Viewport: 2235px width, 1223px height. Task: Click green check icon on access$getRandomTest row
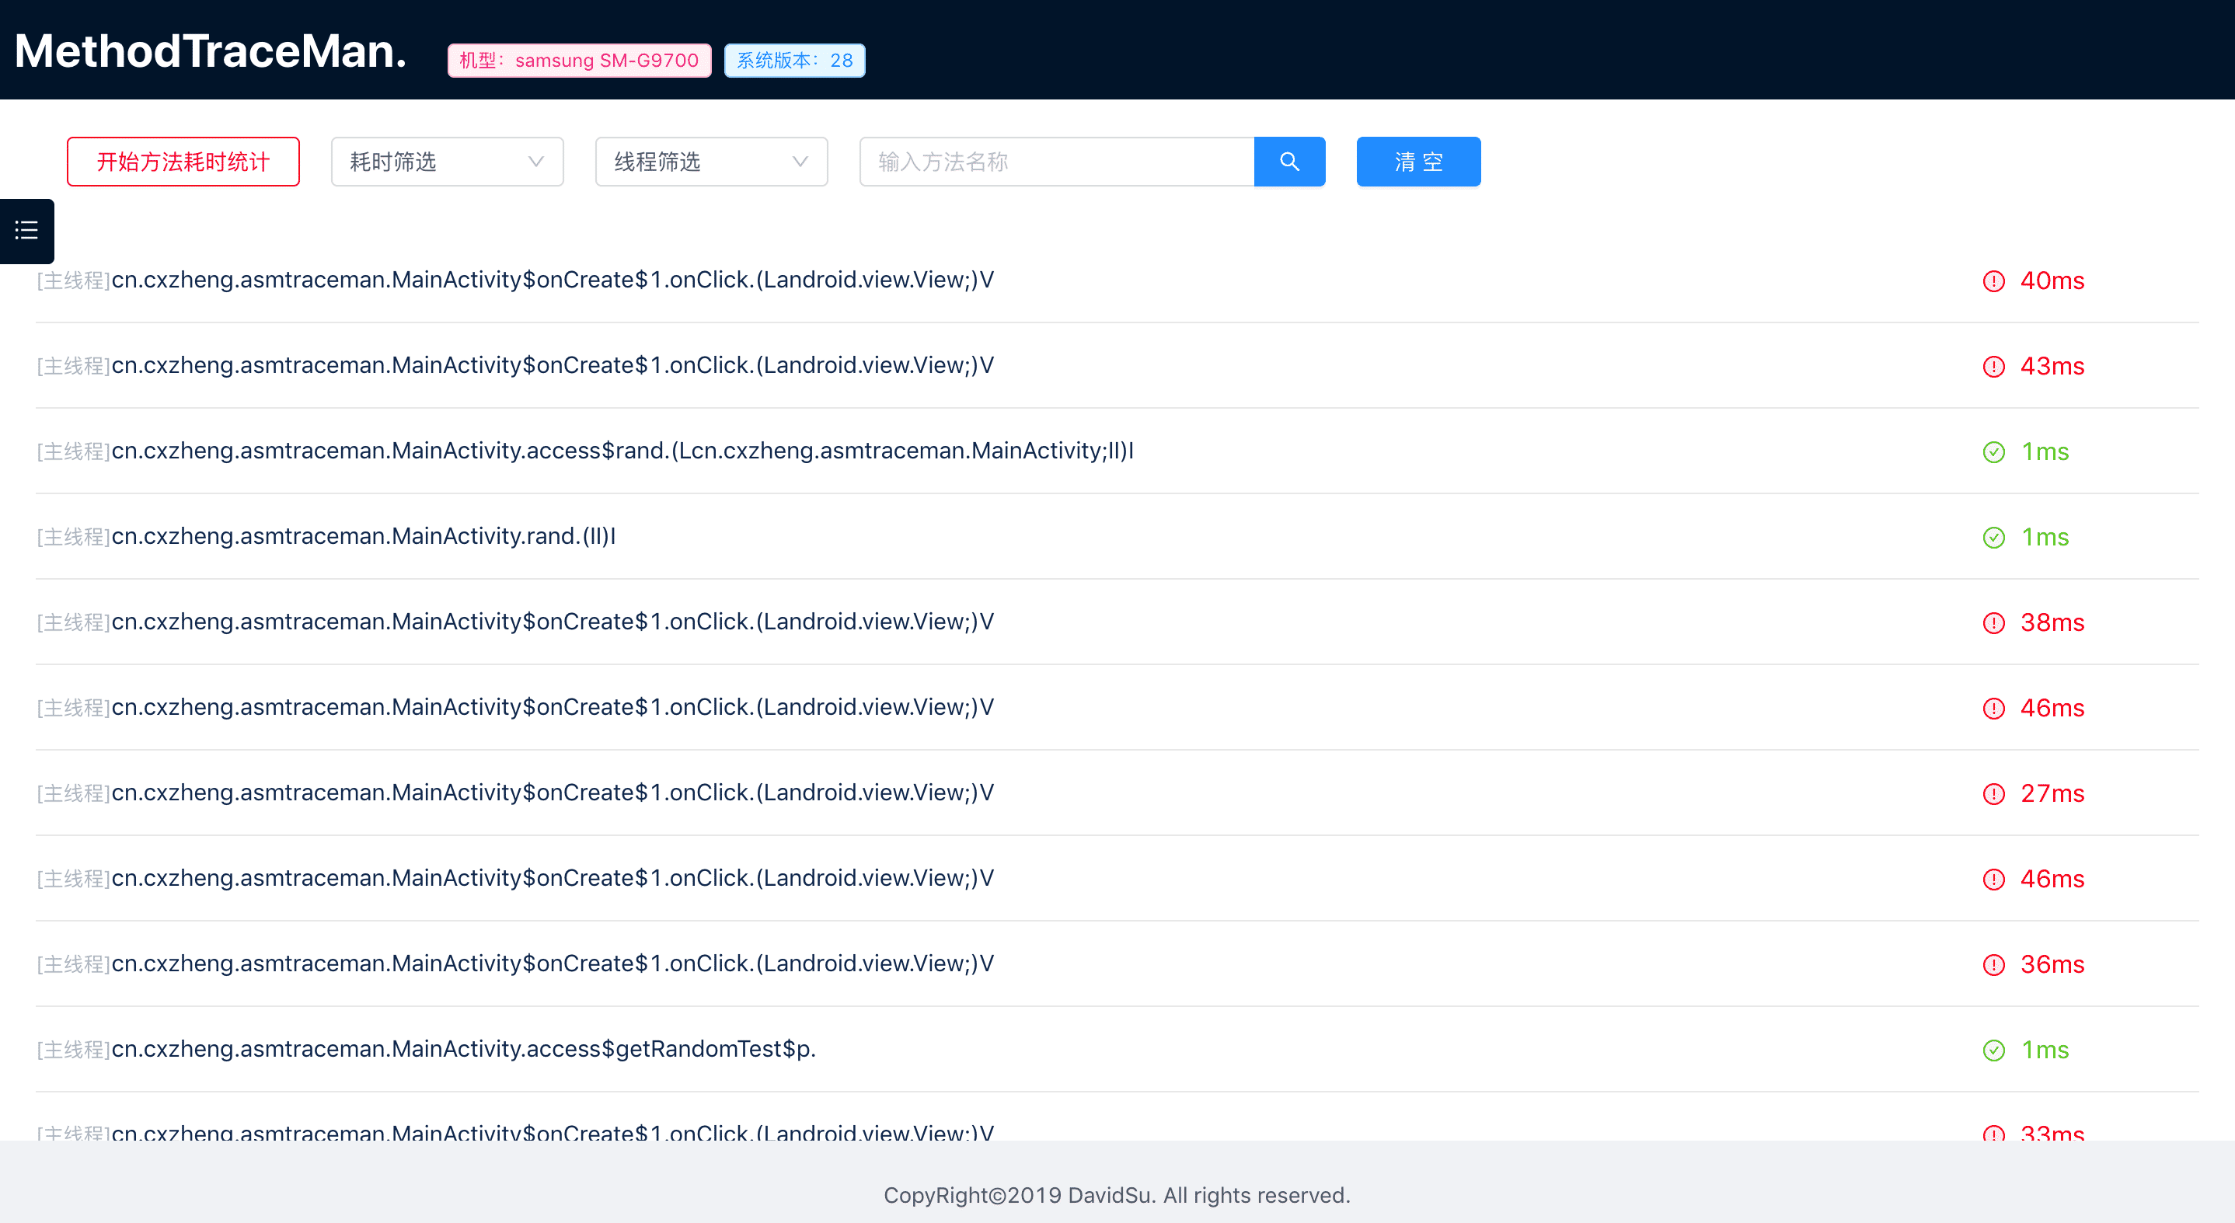(1993, 1050)
